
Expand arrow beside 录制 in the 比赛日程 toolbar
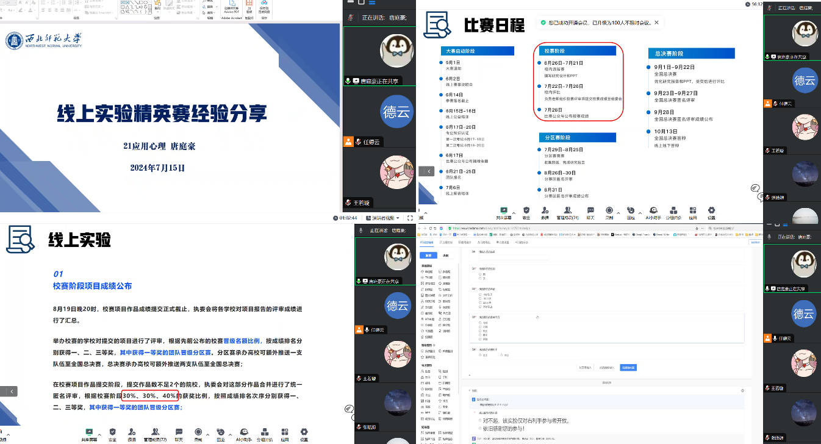pyautogui.click(x=618, y=213)
